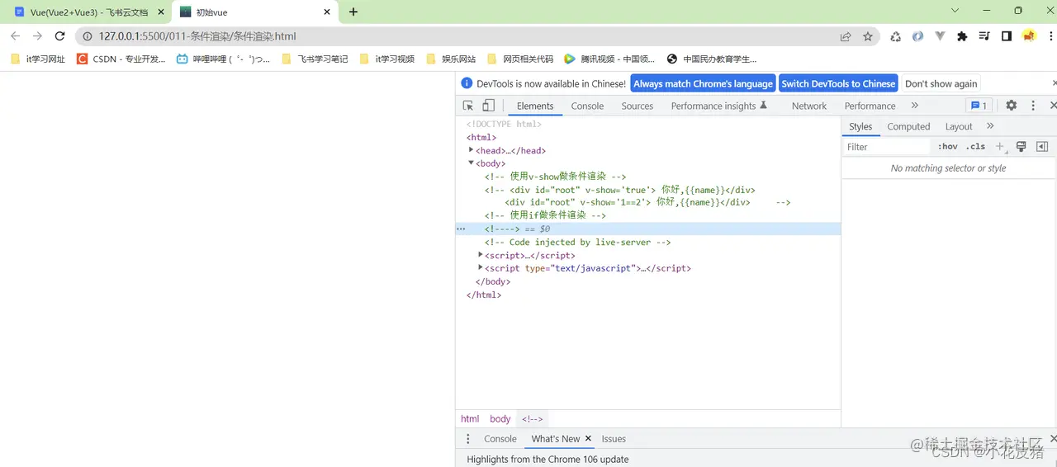The image size is (1057, 467).
Task: Toggle the :hov element state button
Action: click(948, 146)
